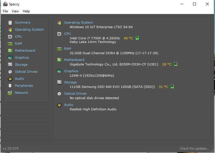This screenshot has width=215, height=153.
Task: Click the Storage hard drive icon in sidebar
Action: 10,65
